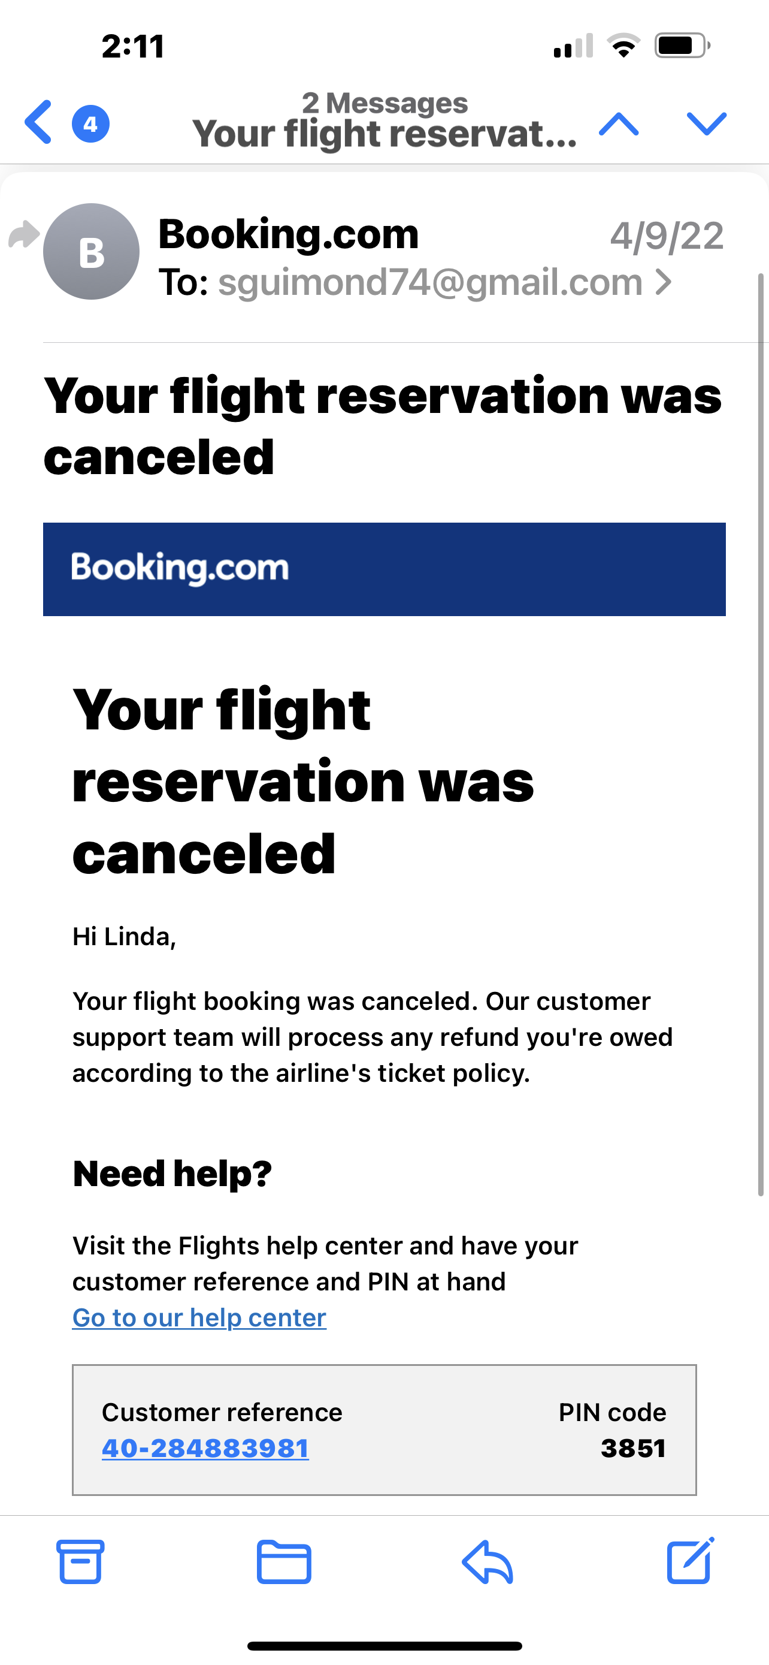Image resolution: width=769 pixels, height=1665 pixels.
Task: Tap the back chevron to return to inbox
Action: coord(37,123)
